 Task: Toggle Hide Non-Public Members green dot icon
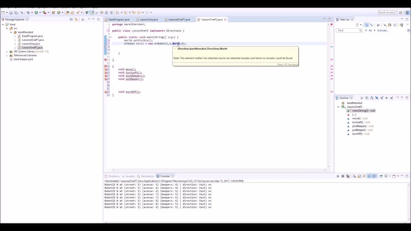[x=387, y=98]
